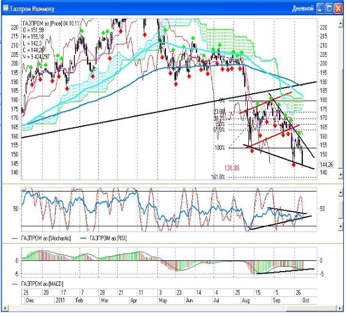
Task: Click the Газпром Ишимоку window title
Action: [x=32, y=9]
